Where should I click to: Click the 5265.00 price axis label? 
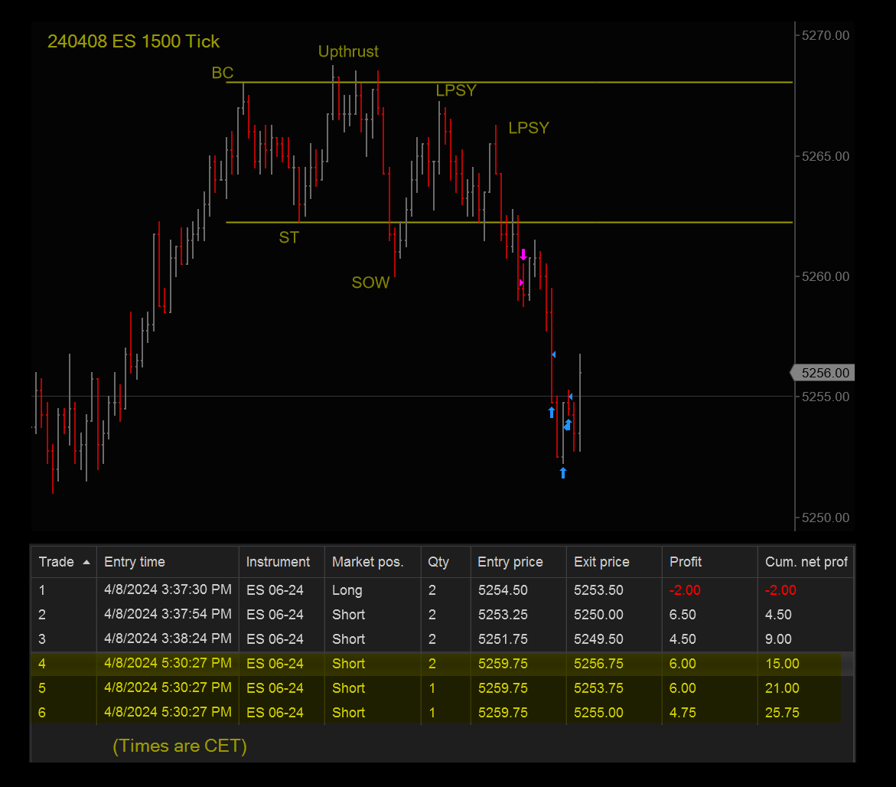825,156
